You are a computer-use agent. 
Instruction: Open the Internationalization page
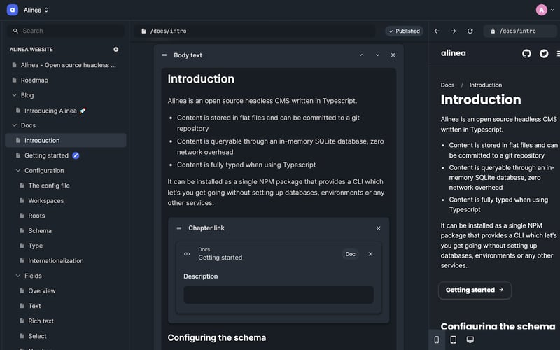tap(56, 260)
